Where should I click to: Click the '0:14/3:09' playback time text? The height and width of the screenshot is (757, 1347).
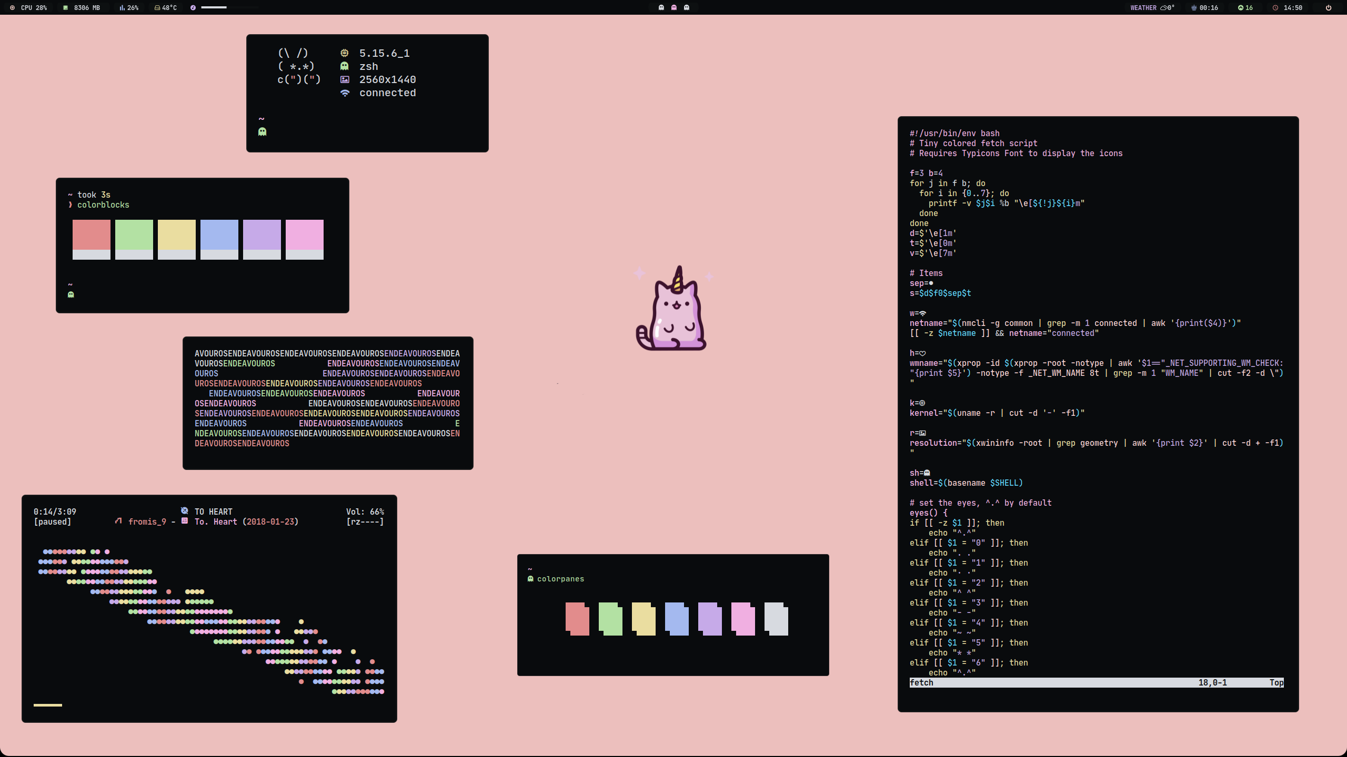[55, 512]
